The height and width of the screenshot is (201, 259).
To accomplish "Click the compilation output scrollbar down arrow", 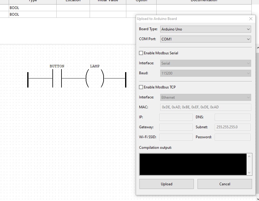I will click(249, 173).
